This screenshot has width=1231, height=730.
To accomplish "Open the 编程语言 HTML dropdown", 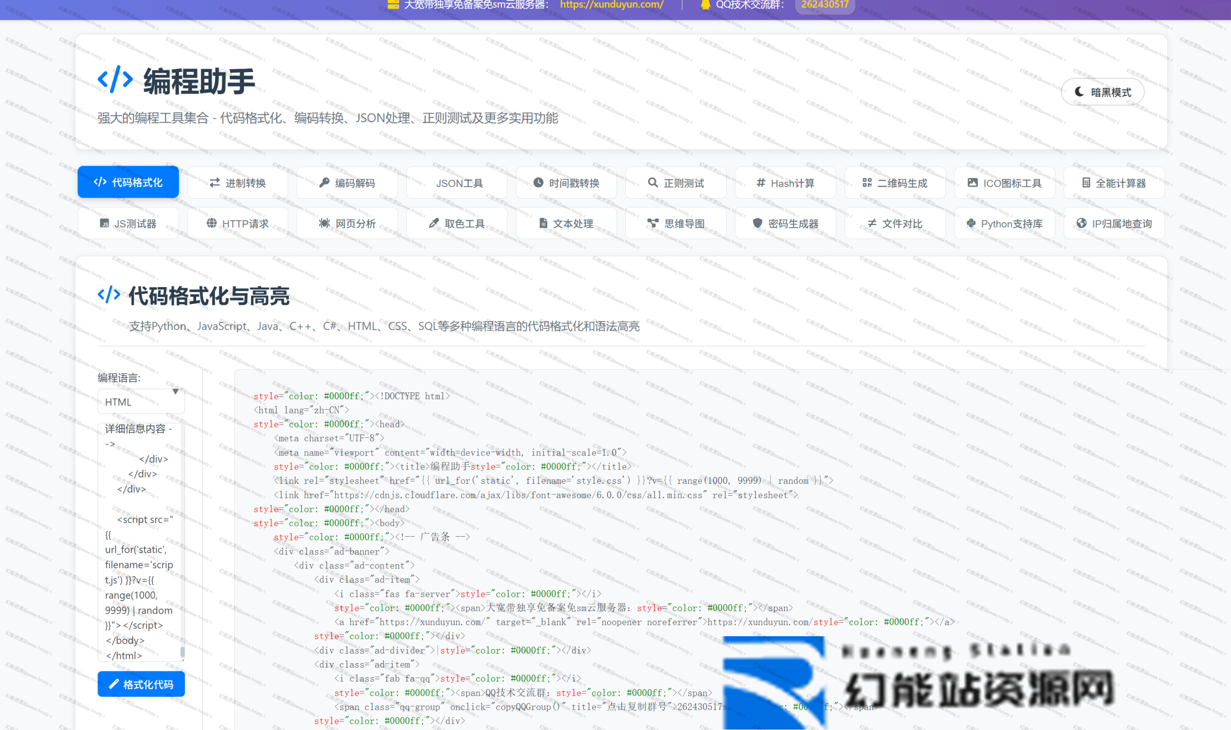I will coord(141,402).
